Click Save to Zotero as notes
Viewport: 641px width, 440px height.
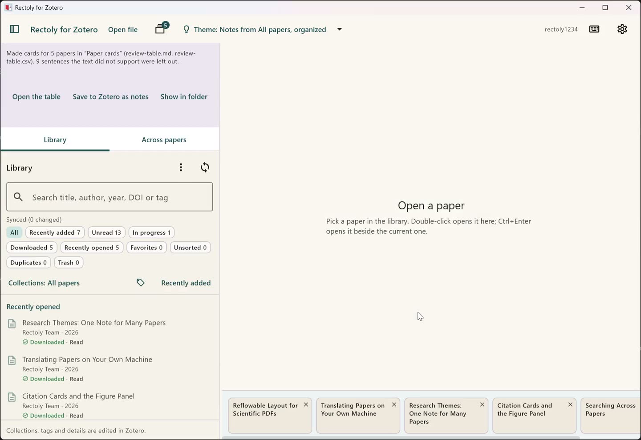tap(110, 97)
